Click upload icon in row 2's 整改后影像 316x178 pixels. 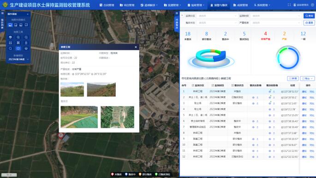(257, 97)
